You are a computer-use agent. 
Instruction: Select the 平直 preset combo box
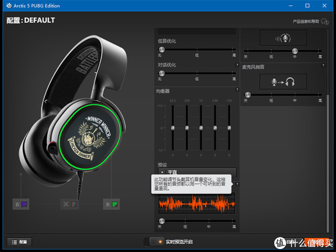click(x=197, y=172)
